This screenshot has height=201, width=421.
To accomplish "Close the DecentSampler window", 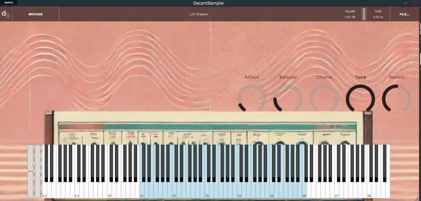I will pos(414,3).
